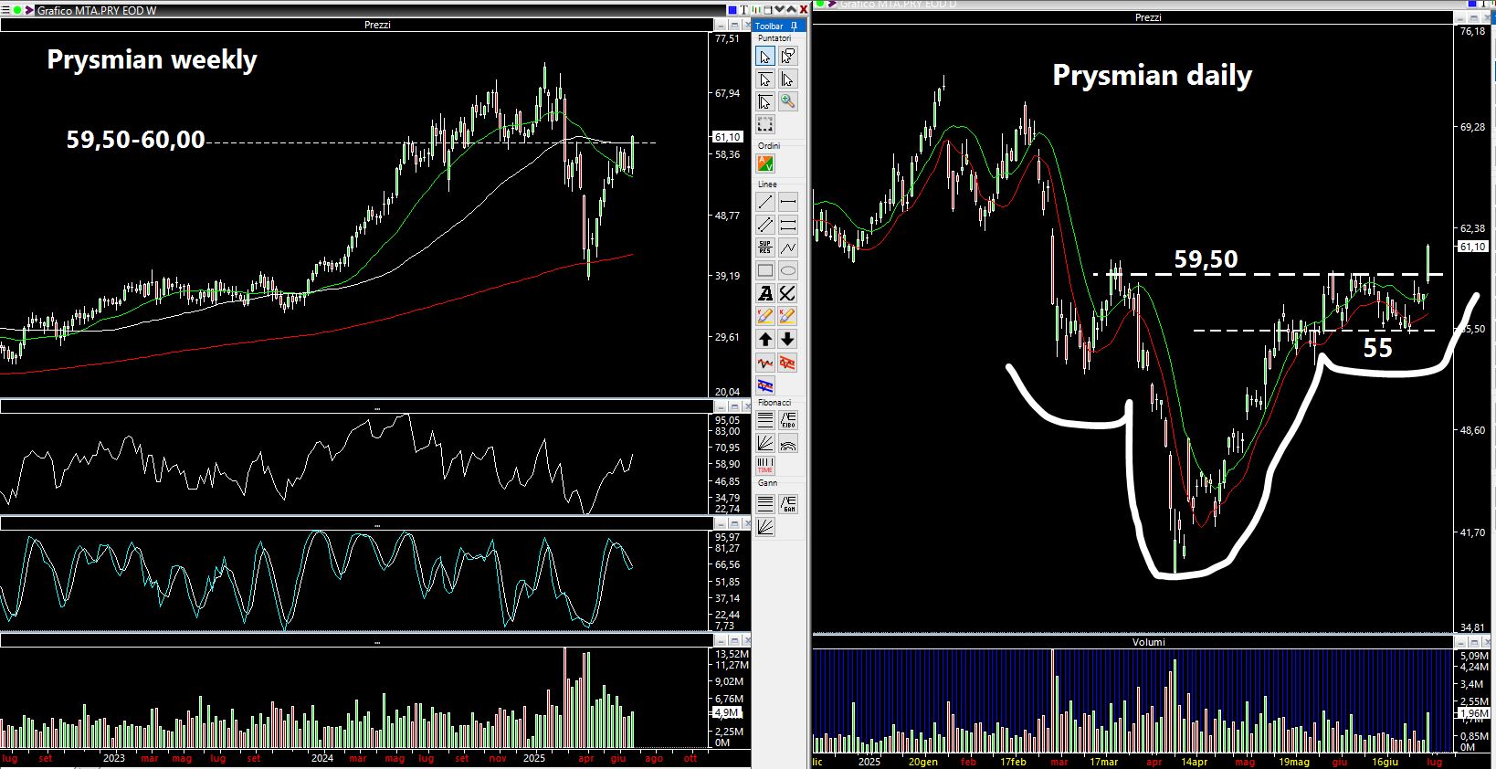Image resolution: width=1496 pixels, height=769 pixels.
Task: Select the first pencil highlighter tool
Action: (765, 316)
